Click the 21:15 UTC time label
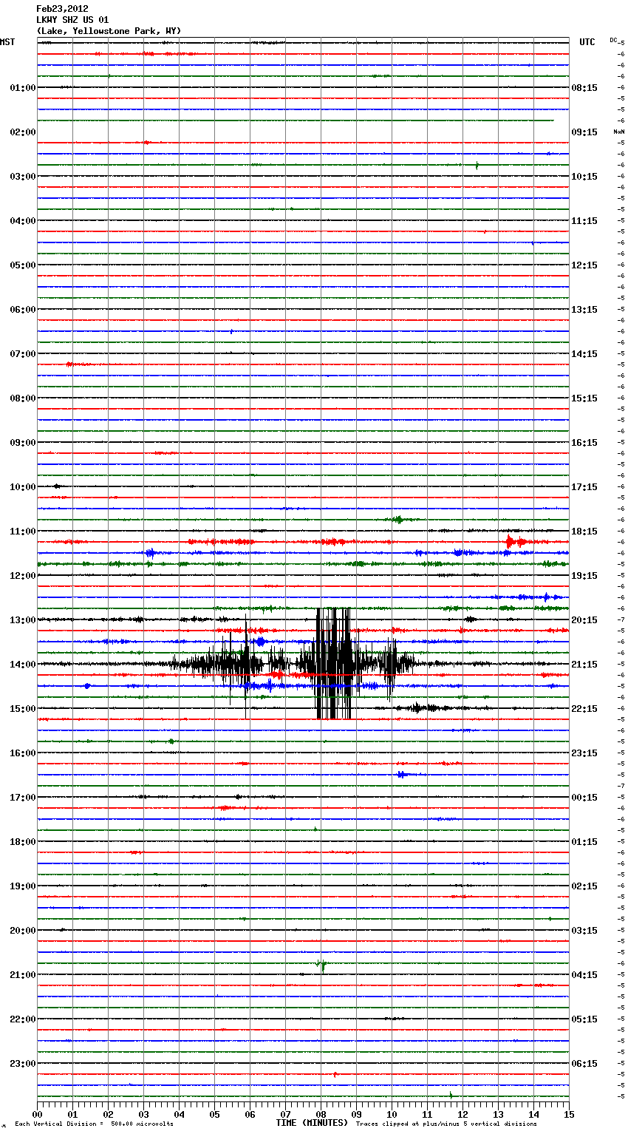The width and height of the screenshot is (628, 1134). coord(584,665)
